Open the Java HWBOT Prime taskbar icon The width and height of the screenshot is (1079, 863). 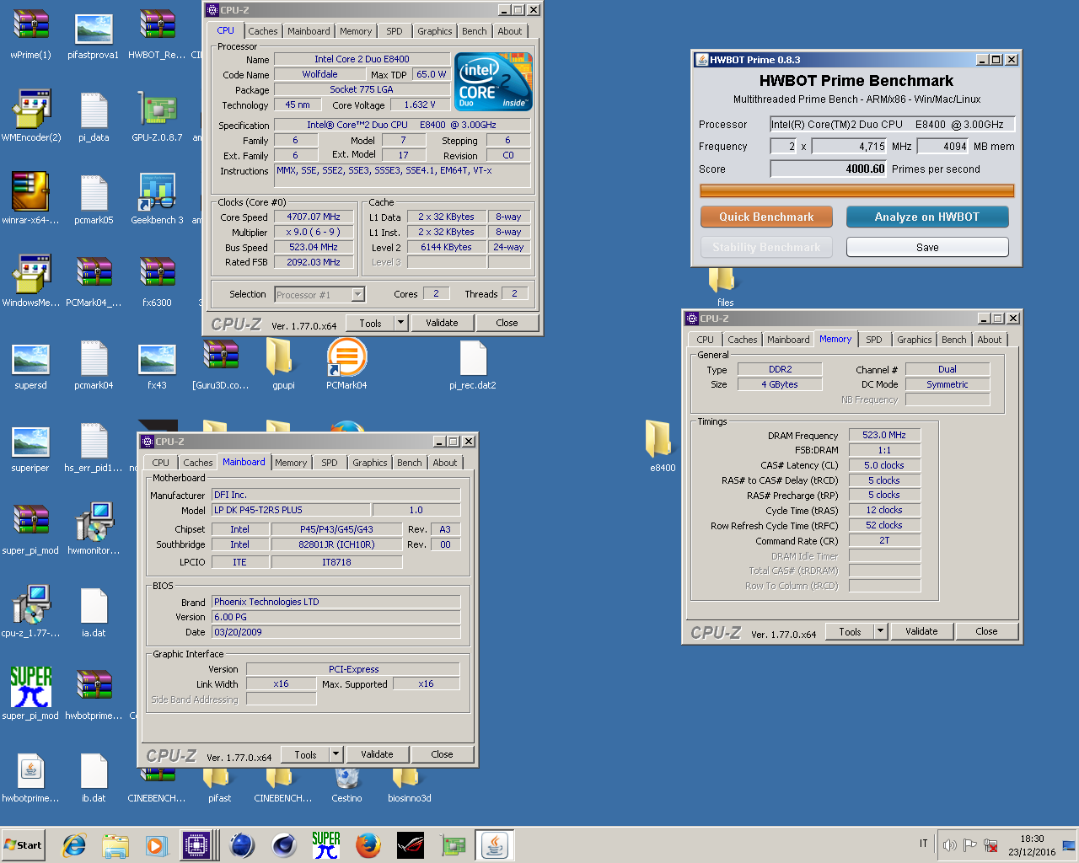[495, 845]
